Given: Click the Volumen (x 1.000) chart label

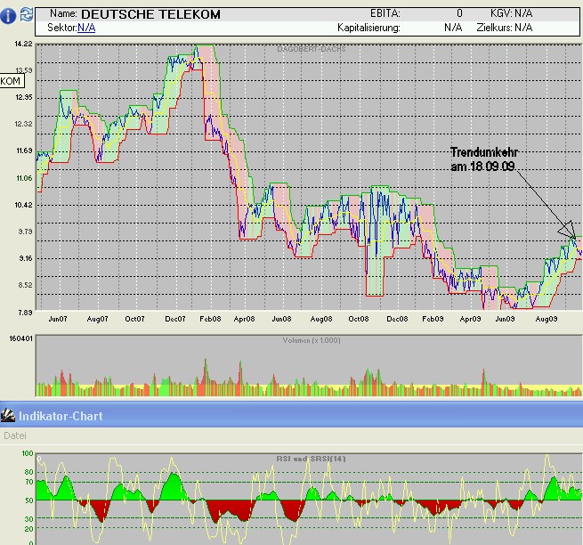Looking at the screenshot, I should coord(312,340).
